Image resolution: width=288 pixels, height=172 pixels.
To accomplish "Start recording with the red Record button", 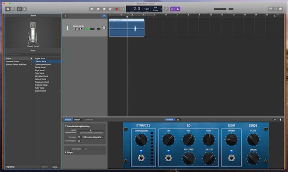I will coord(116,9).
